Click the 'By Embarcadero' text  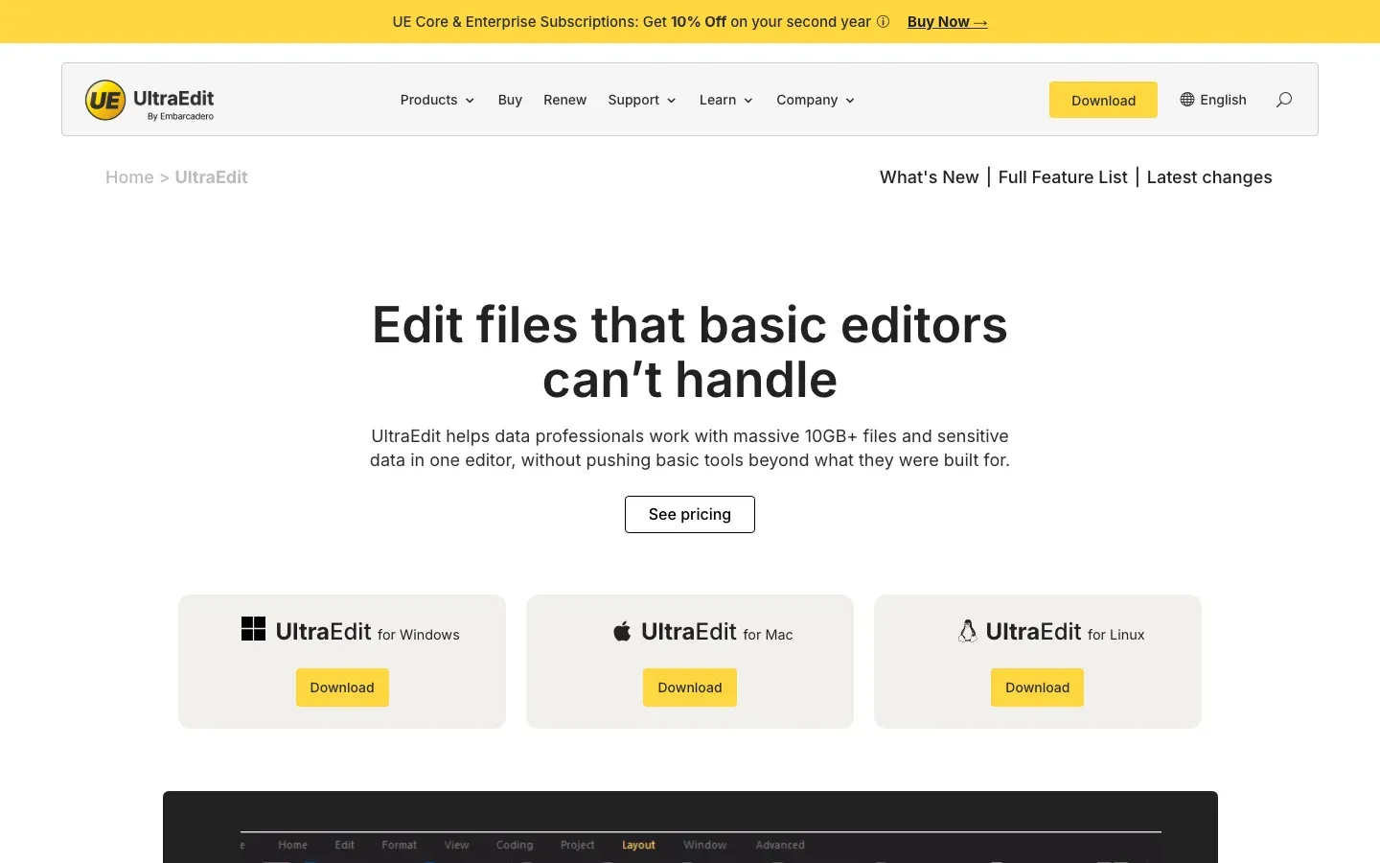point(180,116)
